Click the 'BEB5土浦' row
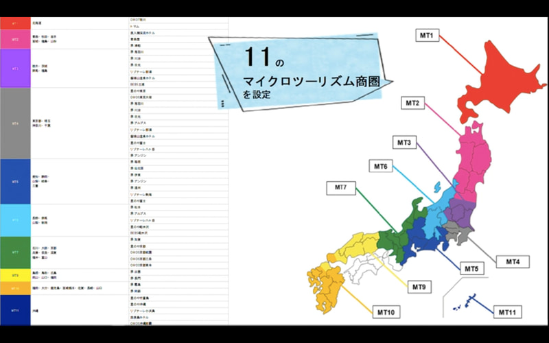 tap(178, 84)
